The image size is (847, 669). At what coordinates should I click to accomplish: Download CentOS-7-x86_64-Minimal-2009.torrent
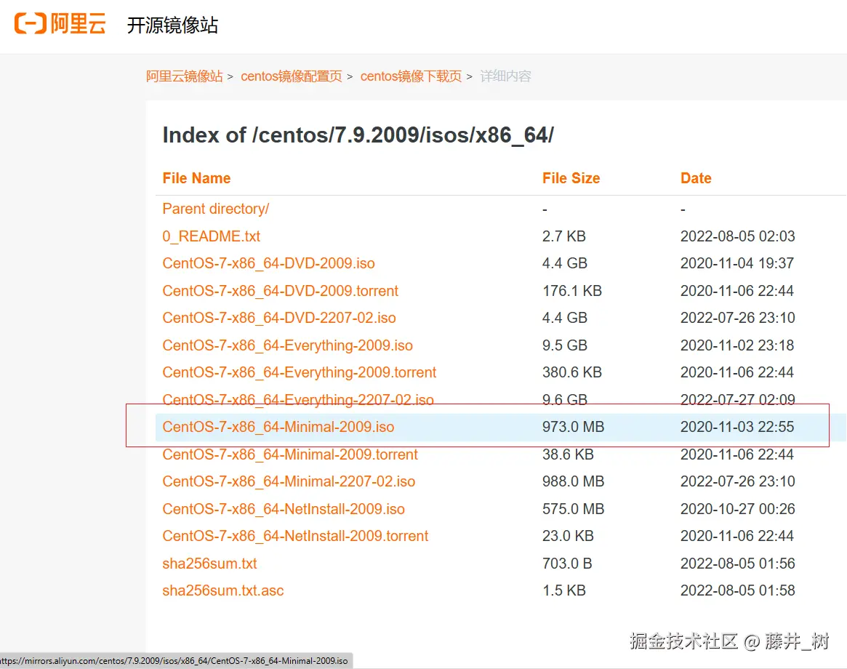pos(290,454)
